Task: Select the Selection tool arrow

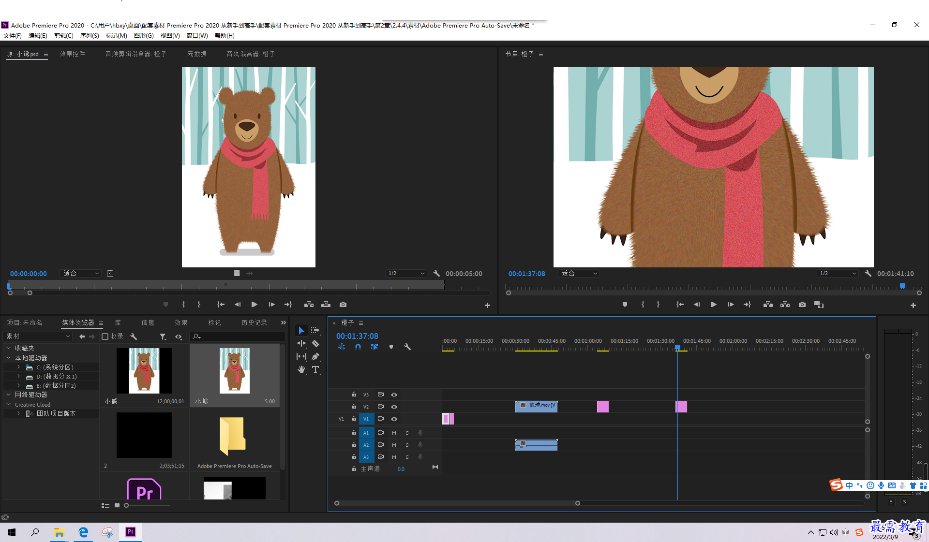Action: click(x=301, y=330)
